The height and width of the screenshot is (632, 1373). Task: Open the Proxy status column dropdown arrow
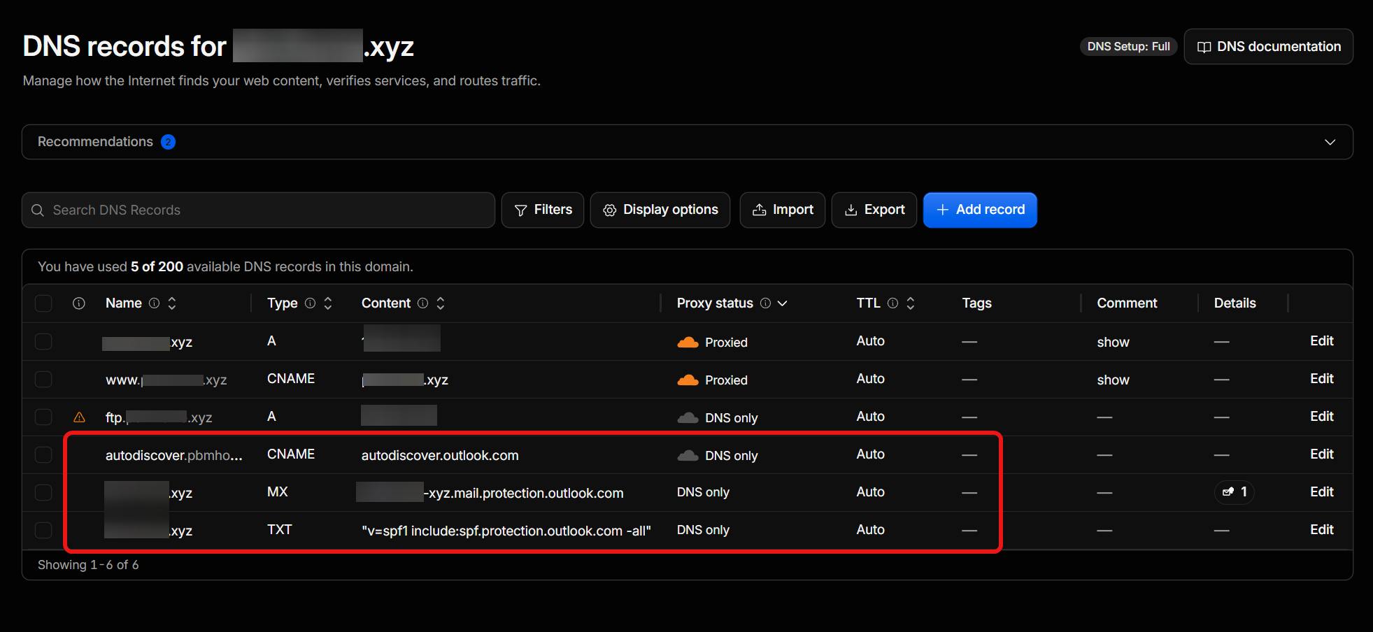click(x=783, y=303)
